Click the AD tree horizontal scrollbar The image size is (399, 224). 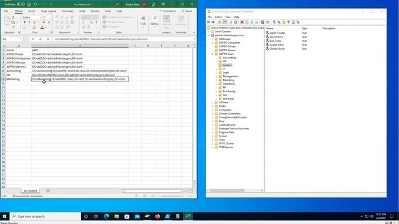[227, 190]
